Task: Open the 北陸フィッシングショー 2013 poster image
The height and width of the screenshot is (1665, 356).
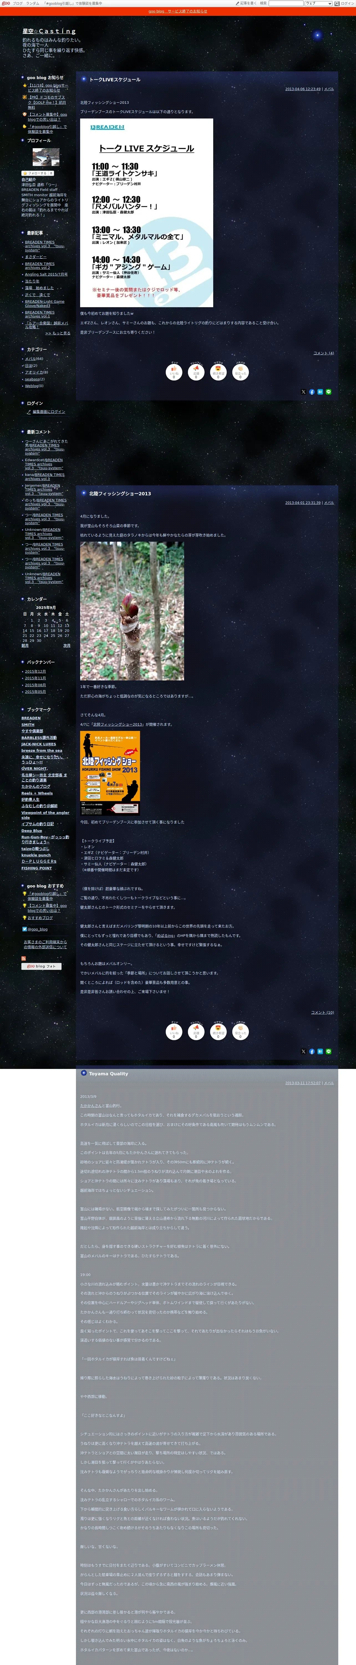Action: click(x=110, y=773)
